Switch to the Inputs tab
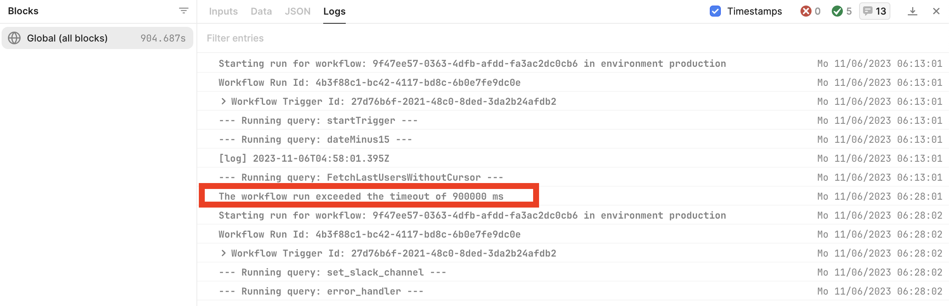The image size is (949, 306). tap(223, 11)
